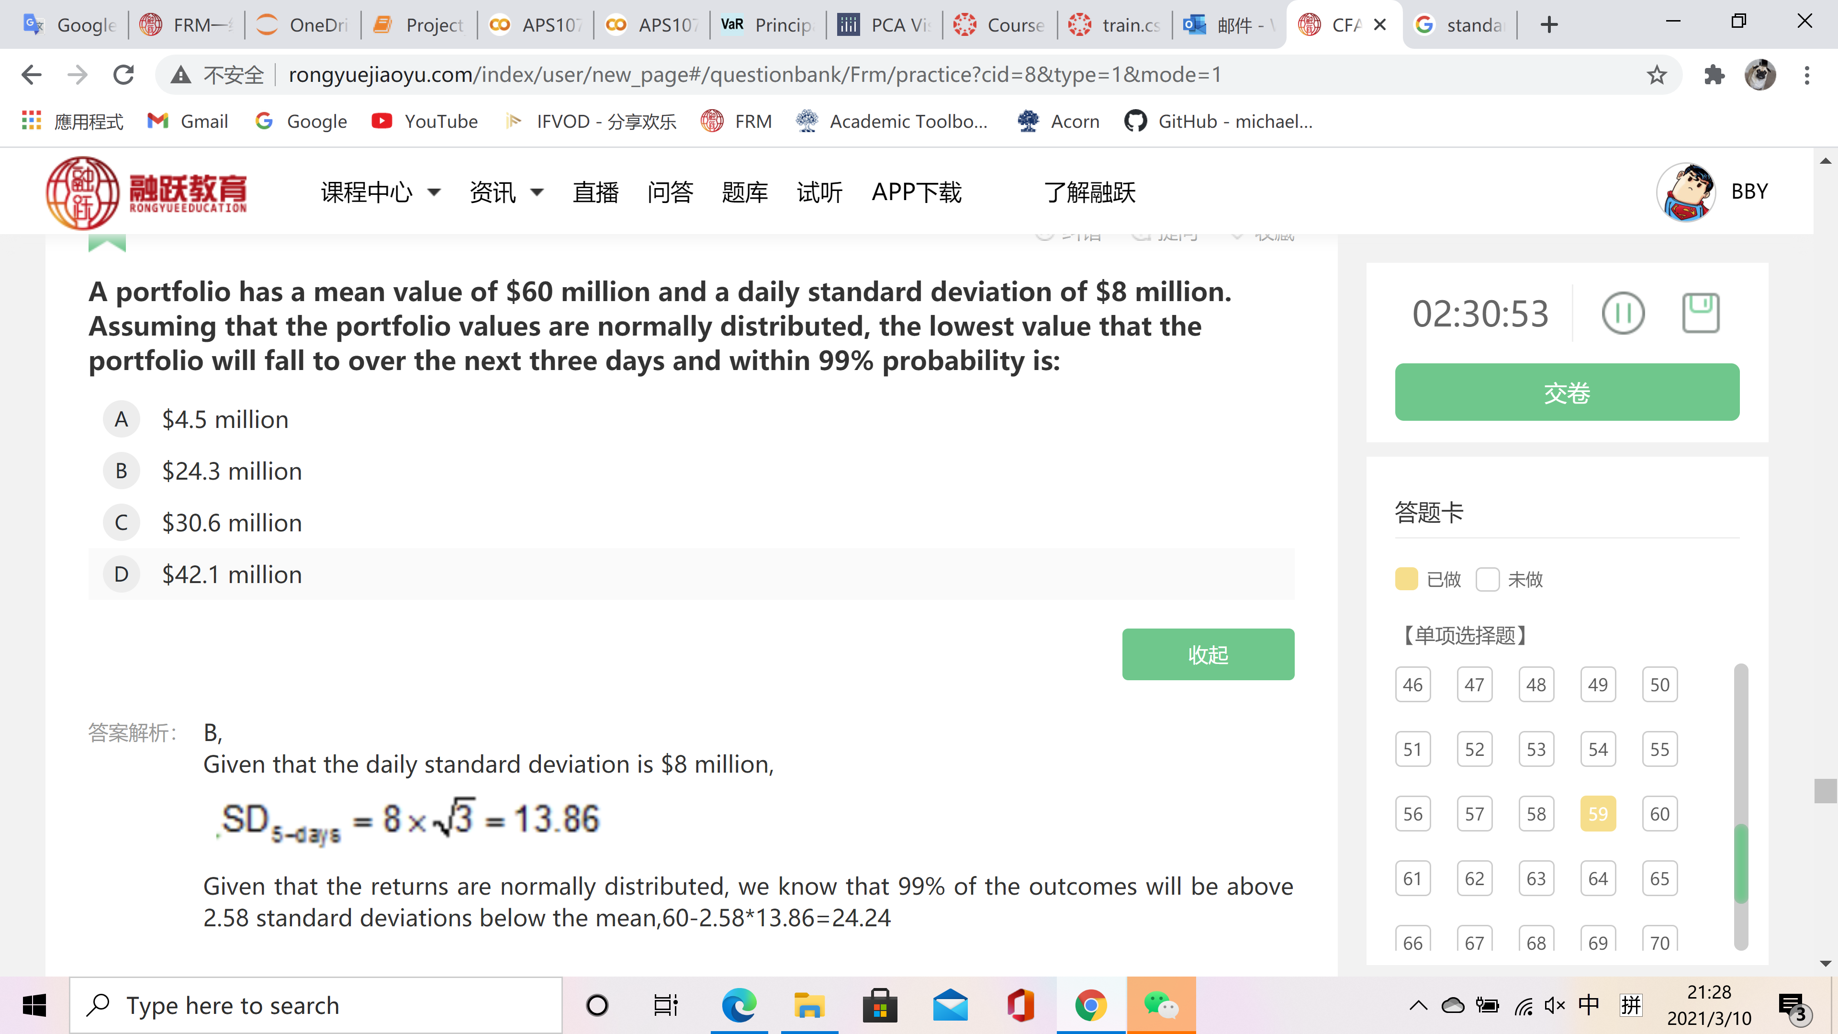1838x1034 pixels.
Task: Choose answer B $24.3 million
Action: [x=121, y=471]
